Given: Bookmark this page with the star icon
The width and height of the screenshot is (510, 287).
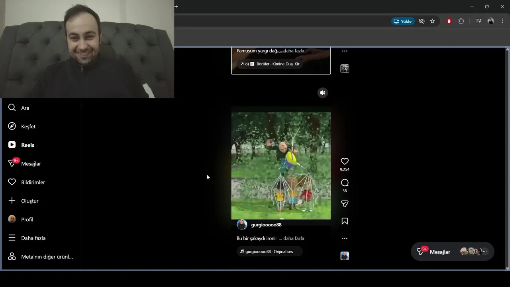Looking at the screenshot, I should pyautogui.click(x=432, y=21).
